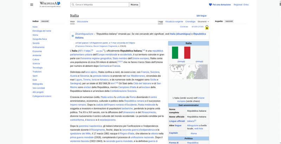
Task: Open the Roma capital link in infobox
Action: tap(194, 133)
